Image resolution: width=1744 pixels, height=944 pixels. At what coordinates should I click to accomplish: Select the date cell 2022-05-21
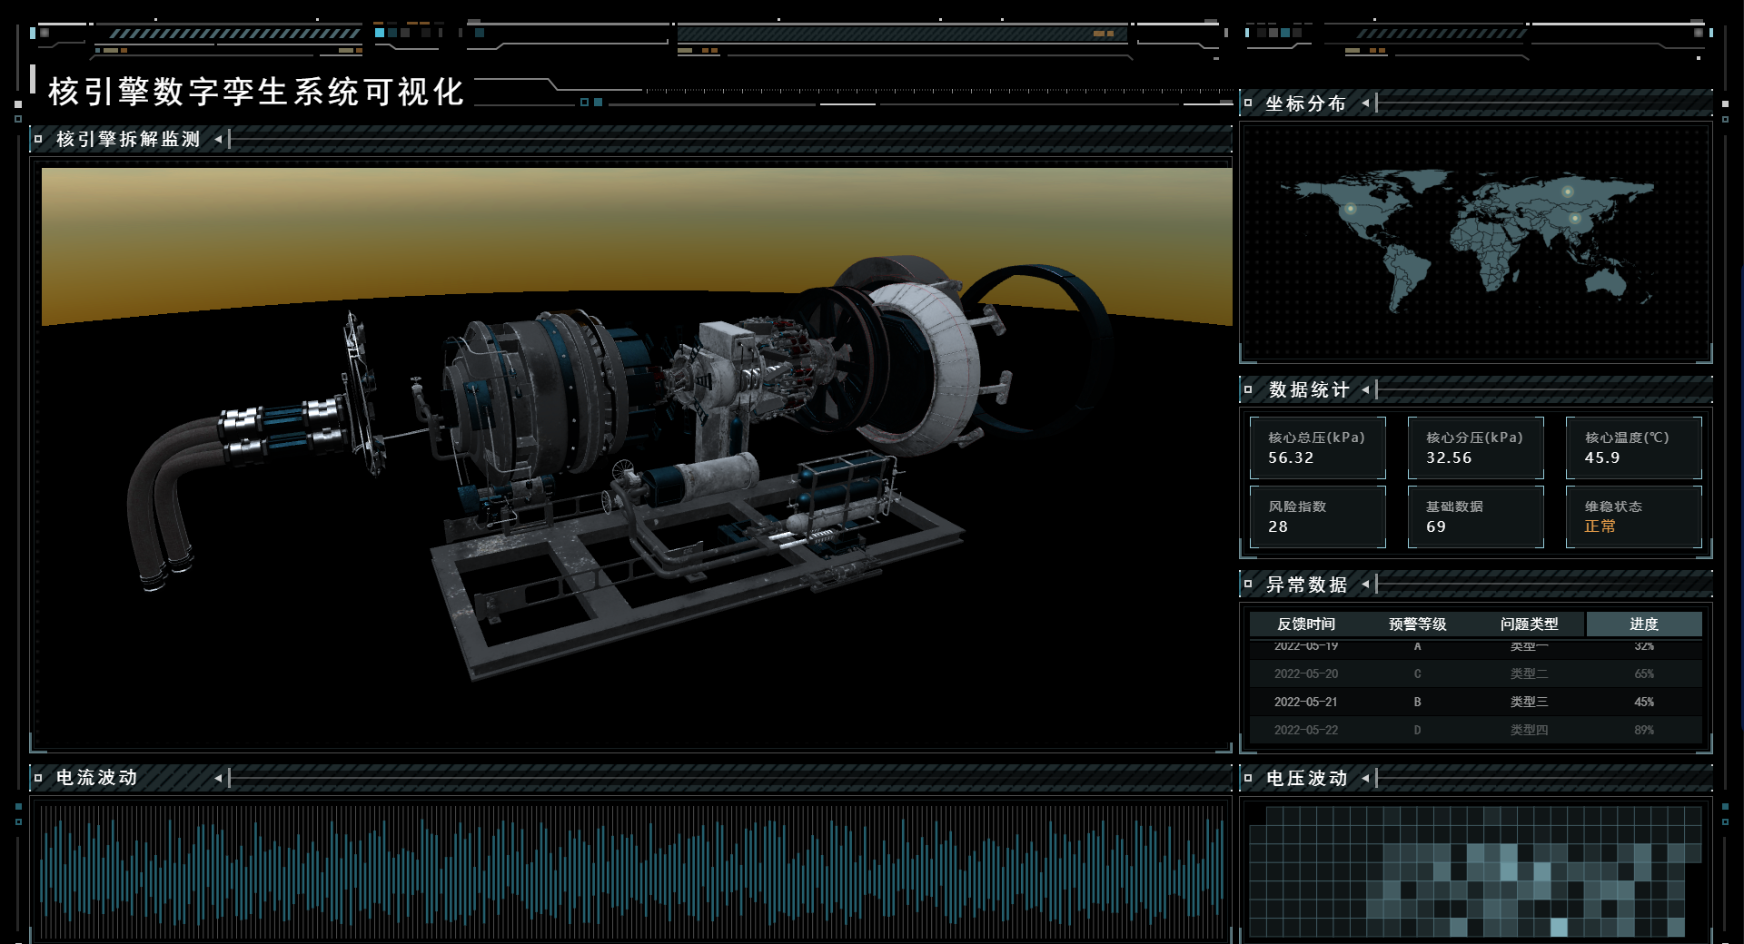1306,703
